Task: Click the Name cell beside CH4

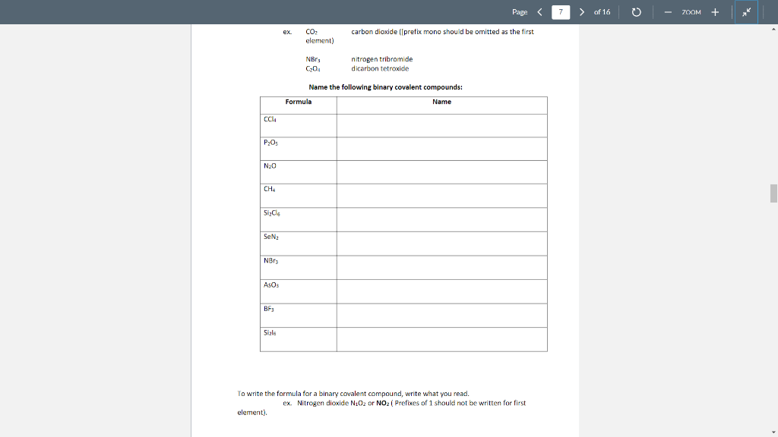Action: pos(441,196)
